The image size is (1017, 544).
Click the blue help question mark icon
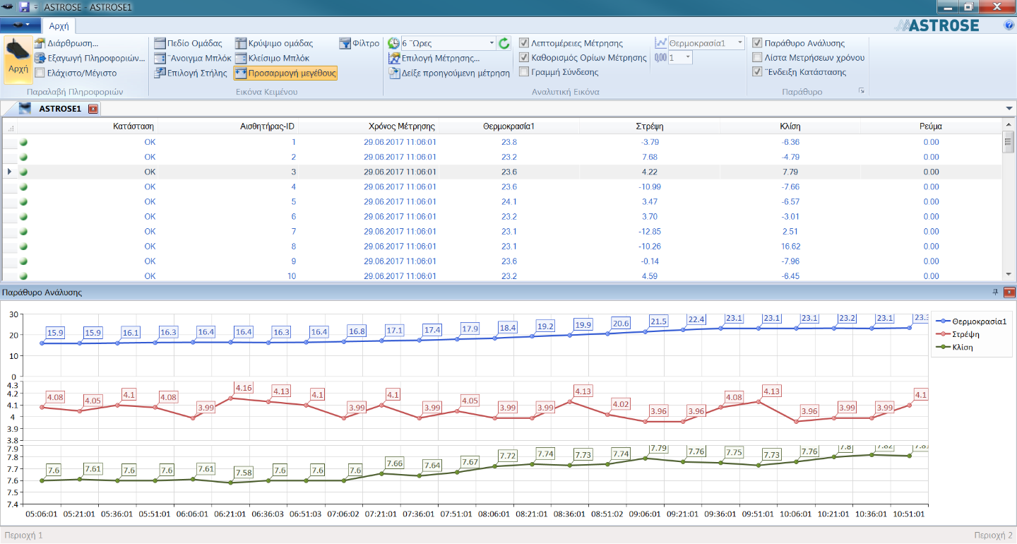coord(1009,25)
